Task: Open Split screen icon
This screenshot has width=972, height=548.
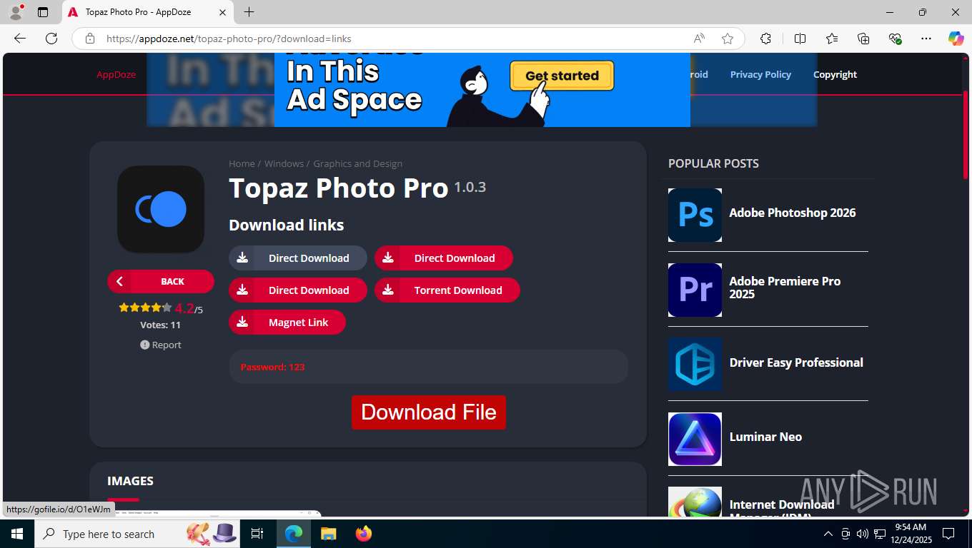Action: tap(800, 39)
